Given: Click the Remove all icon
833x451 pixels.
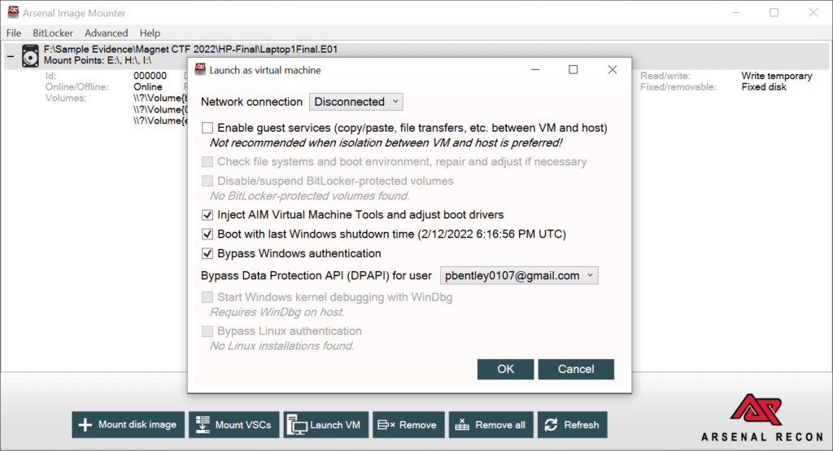Looking at the screenshot, I should (462, 424).
